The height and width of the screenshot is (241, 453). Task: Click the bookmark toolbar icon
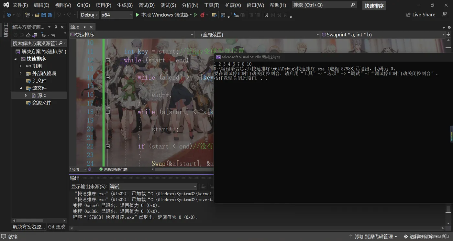[x=266, y=15]
